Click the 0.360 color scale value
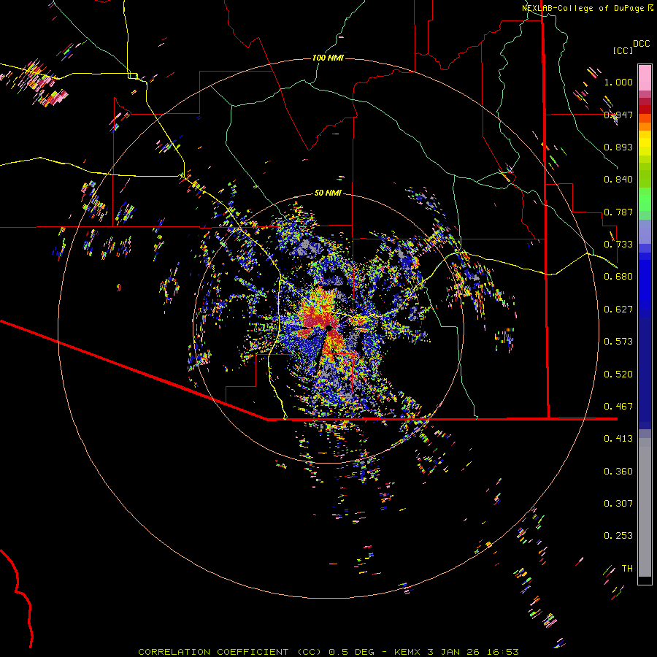This screenshot has width=657, height=657. (618, 472)
